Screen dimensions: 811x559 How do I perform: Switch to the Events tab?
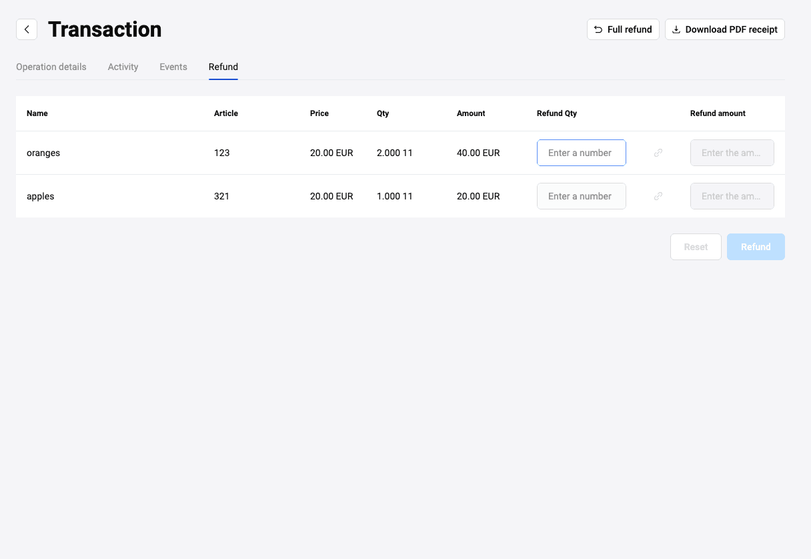click(173, 67)
